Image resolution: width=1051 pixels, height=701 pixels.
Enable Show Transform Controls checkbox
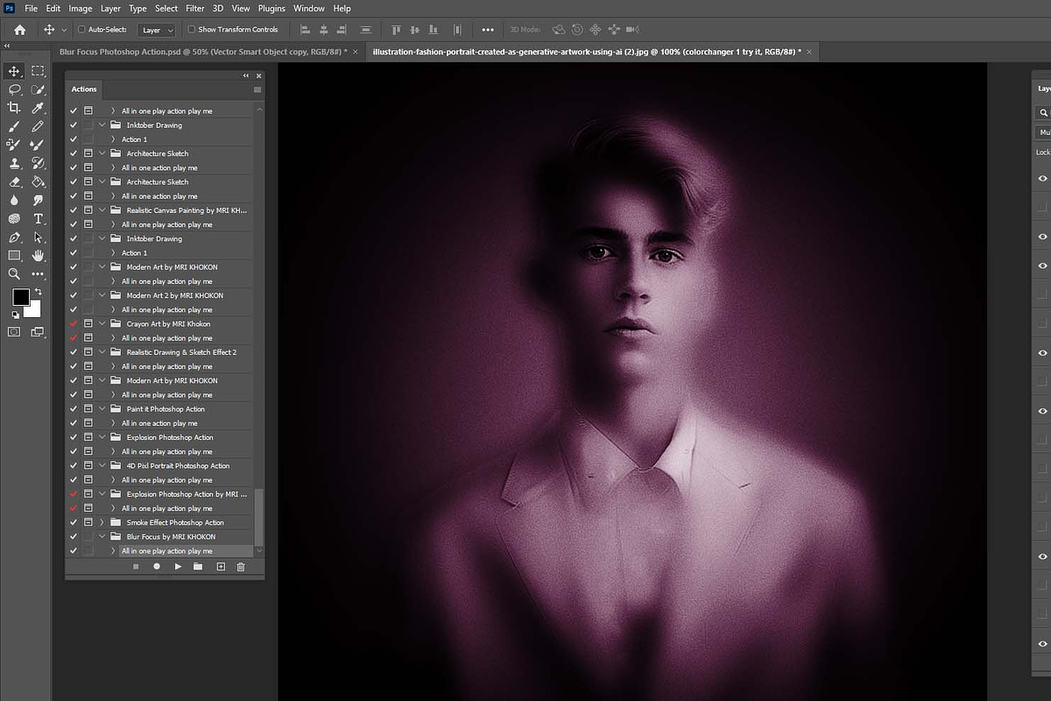(191, 30)
